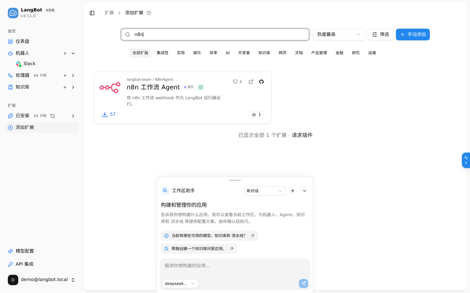Add a new 处理器 with plus icon
This screenshot has width=470, height=293.
click(x=65, y=76)
